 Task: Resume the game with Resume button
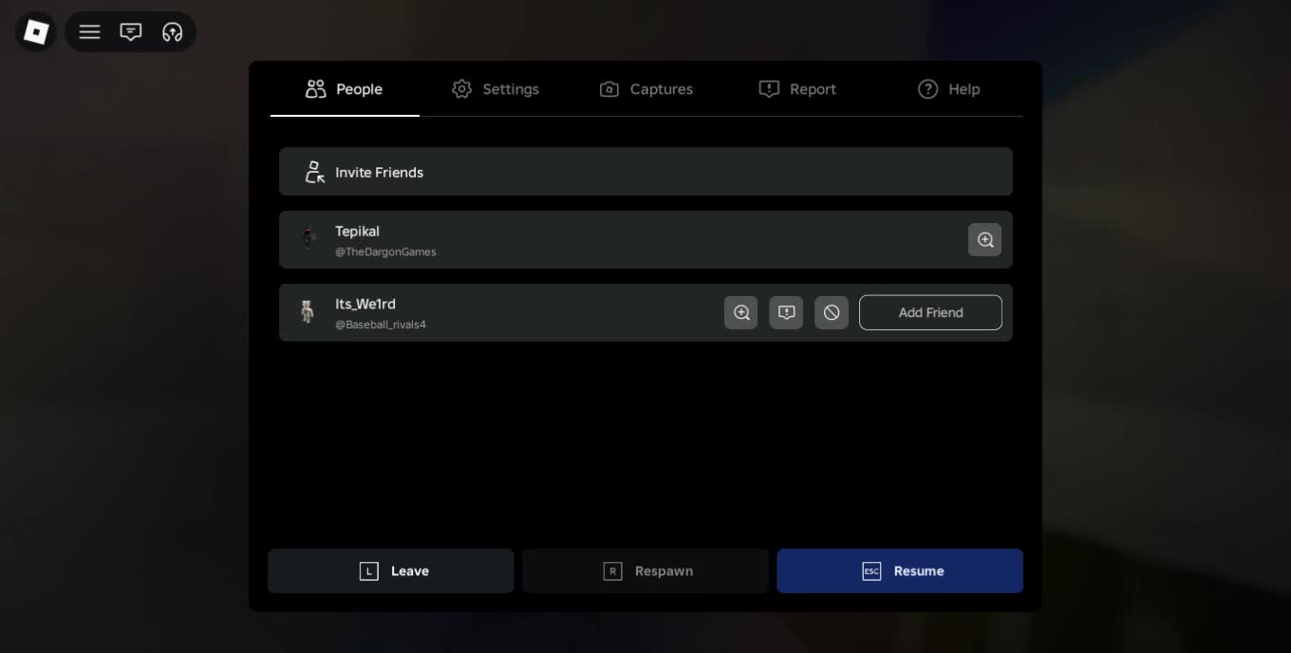(x=900, y=570)
